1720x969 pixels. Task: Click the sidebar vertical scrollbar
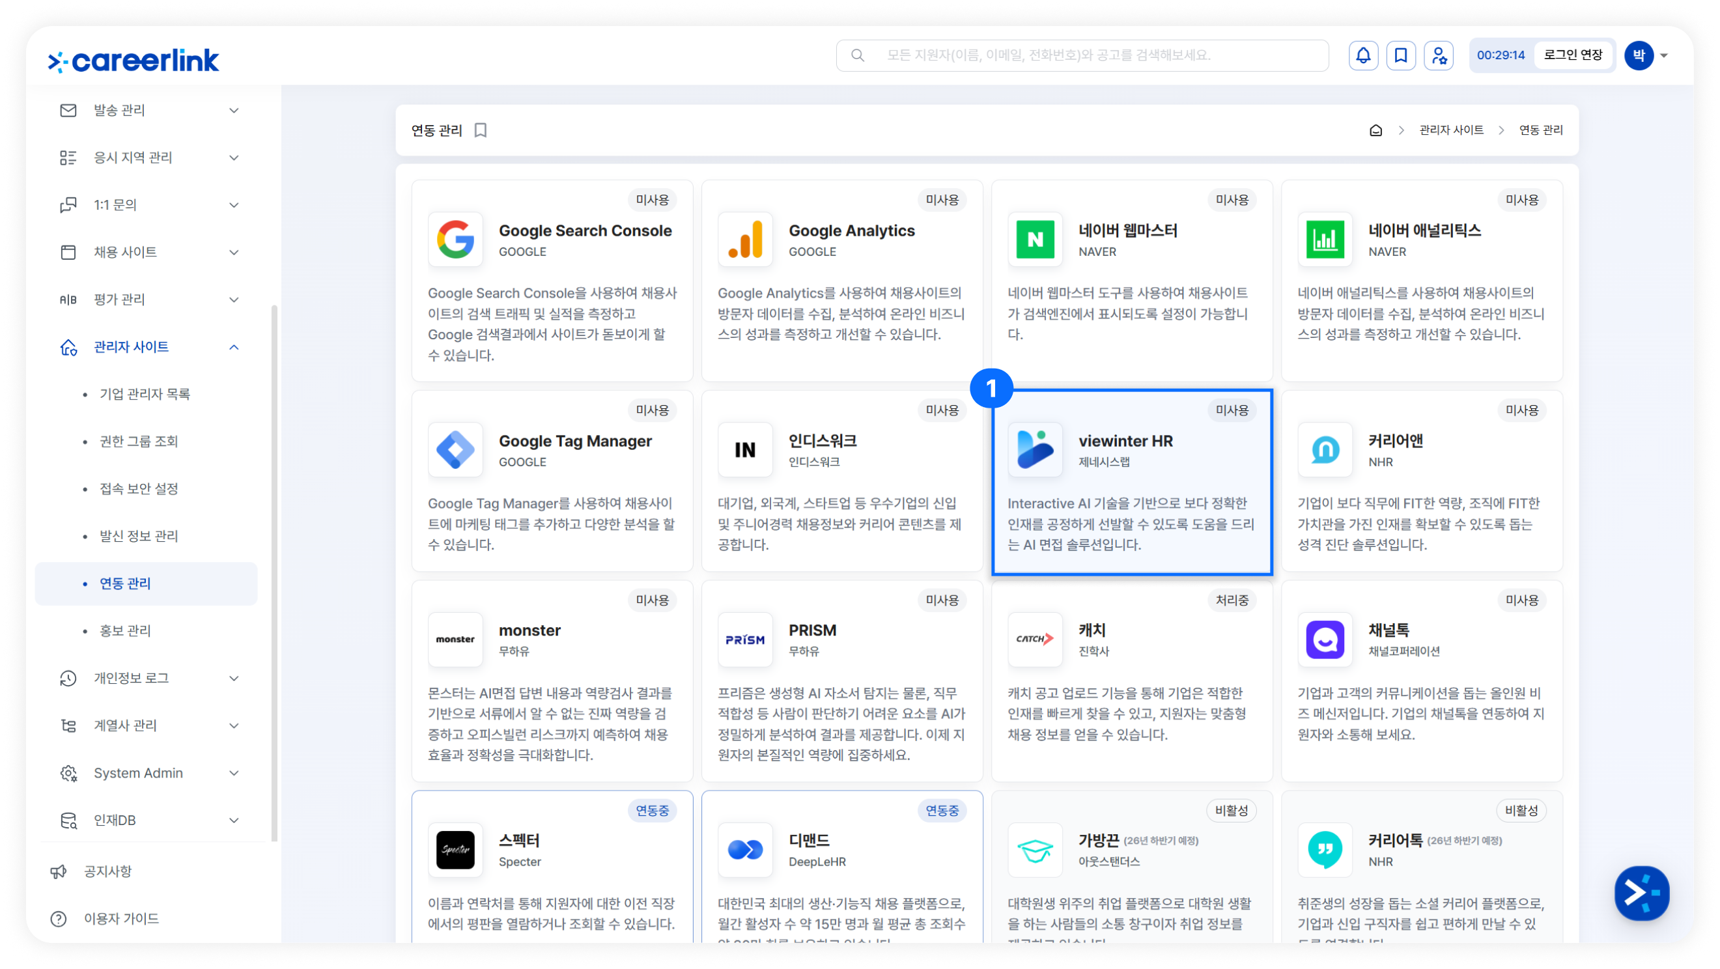tap(274, 573)
